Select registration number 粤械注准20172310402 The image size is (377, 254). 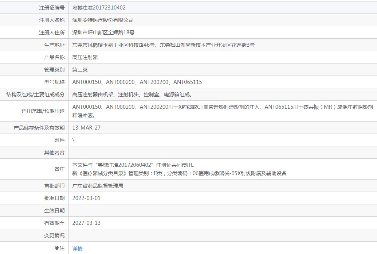(99, 8)
